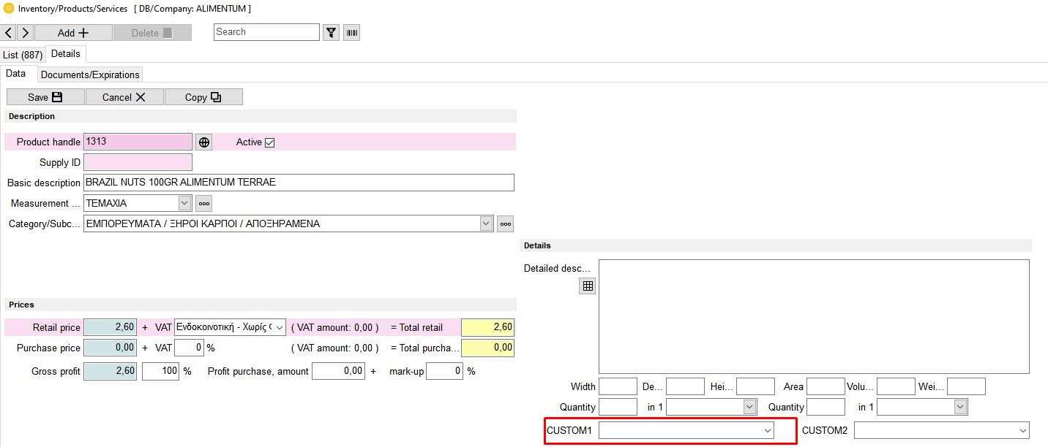Expand the TEMAXIA measurement dropdown
The height and width of the screenshot is (447, 1048).
coord(184,204)
